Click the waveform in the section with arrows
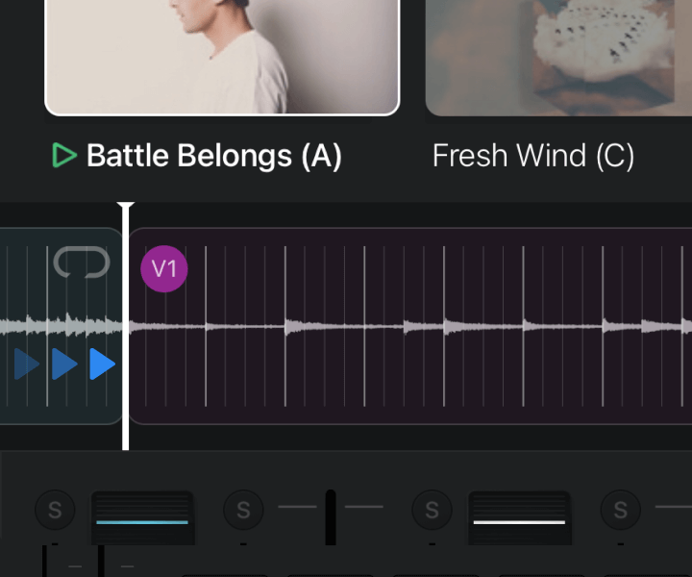The width and height of the screenshot is (692, 577). point(58,326)
